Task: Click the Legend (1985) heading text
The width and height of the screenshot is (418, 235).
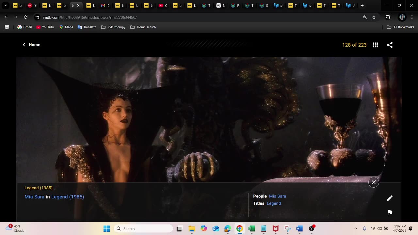Action: [39, 188]
